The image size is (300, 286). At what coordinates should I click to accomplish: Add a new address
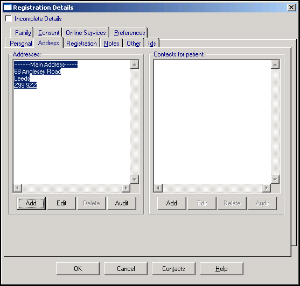31,203
